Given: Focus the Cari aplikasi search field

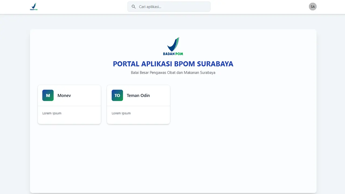Looking at the screenshot, I should coord(169,7).
